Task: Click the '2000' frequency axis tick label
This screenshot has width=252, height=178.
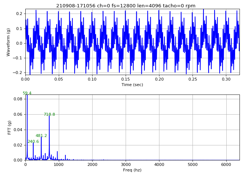Action: (x=92, y=165)
